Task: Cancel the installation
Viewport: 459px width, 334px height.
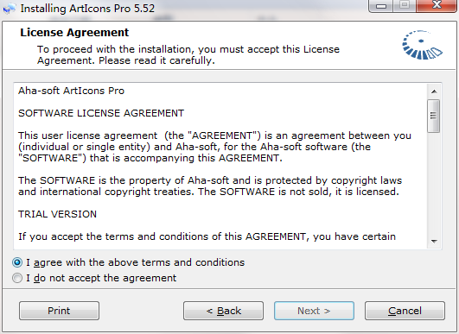Action: (405, 311)
